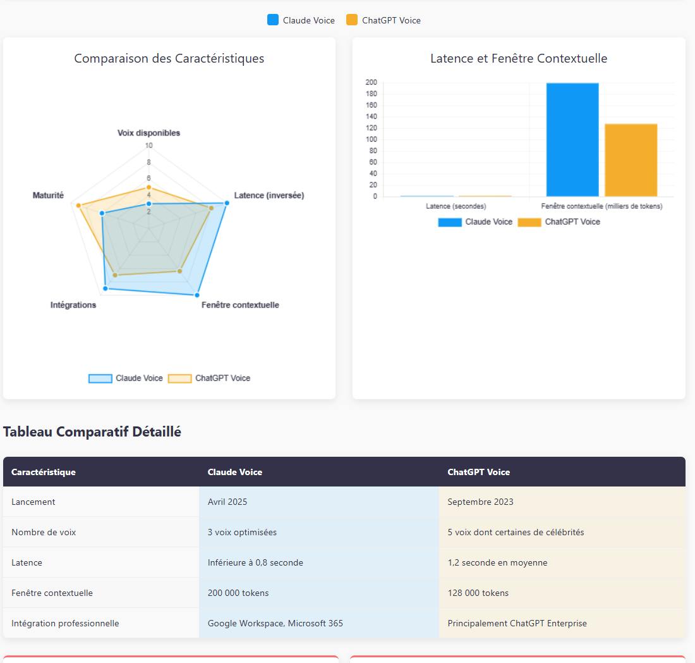The width and height of the screenshot is (695, 663).
Task: Click the orange ChatGPT Voice top legend swatch
Action: (351, 20)
